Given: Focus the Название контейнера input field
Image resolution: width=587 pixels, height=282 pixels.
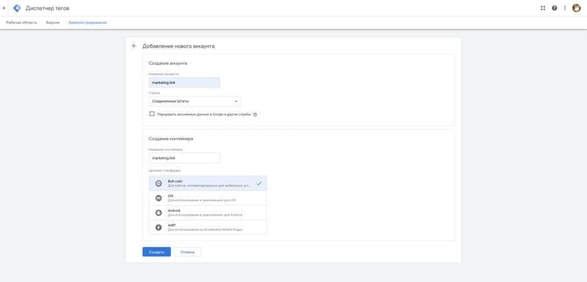Looking at the screenshot, I should [x=184, y=158].
